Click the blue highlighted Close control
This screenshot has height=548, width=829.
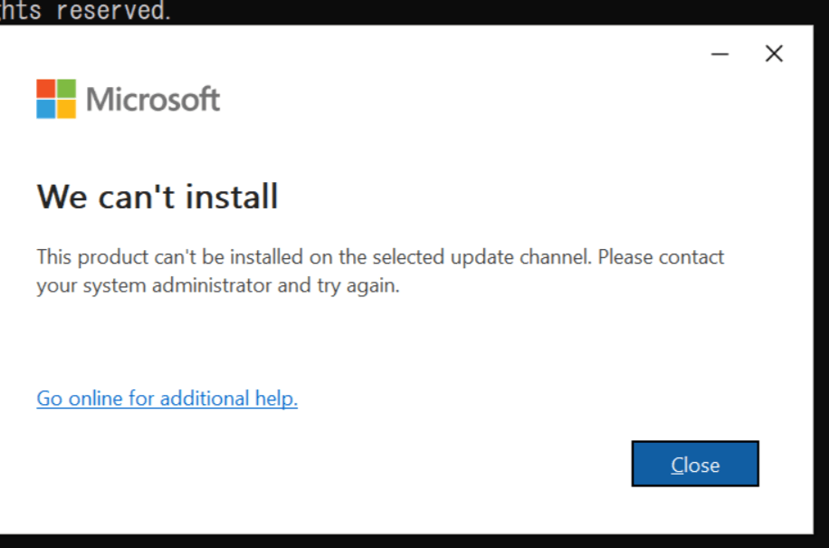tap(695, 464)
